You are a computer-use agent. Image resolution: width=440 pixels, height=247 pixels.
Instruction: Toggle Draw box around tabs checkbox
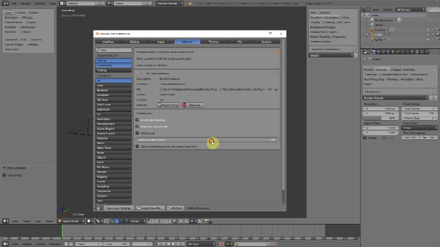(137, 126)
